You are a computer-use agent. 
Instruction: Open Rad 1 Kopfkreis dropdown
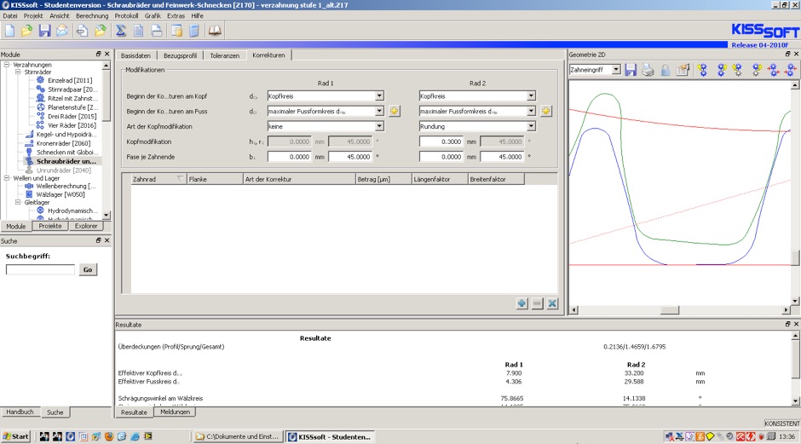tap(379, 95)
